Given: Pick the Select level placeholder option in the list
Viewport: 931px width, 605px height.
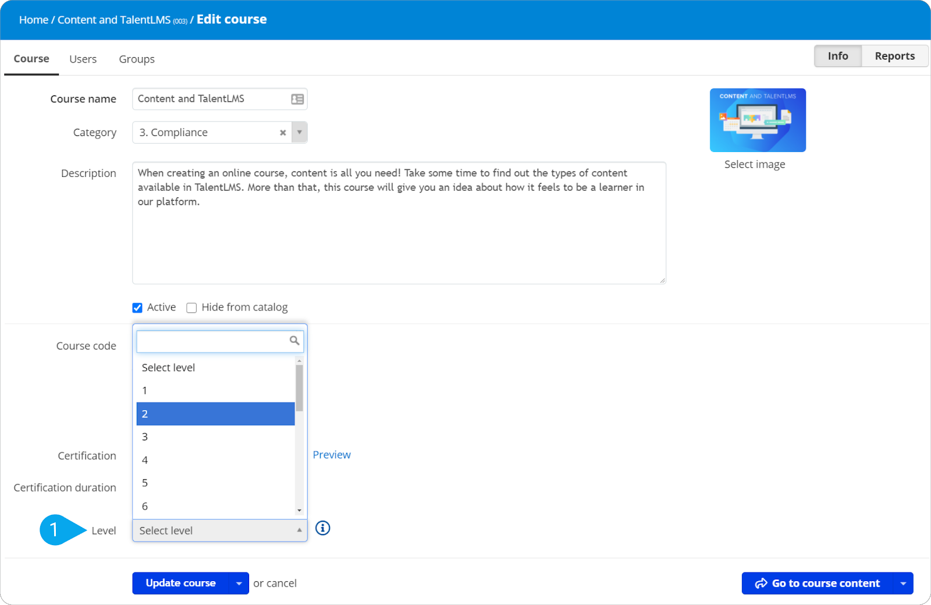Looking at the screenshot, I should [x=215, y=368].
